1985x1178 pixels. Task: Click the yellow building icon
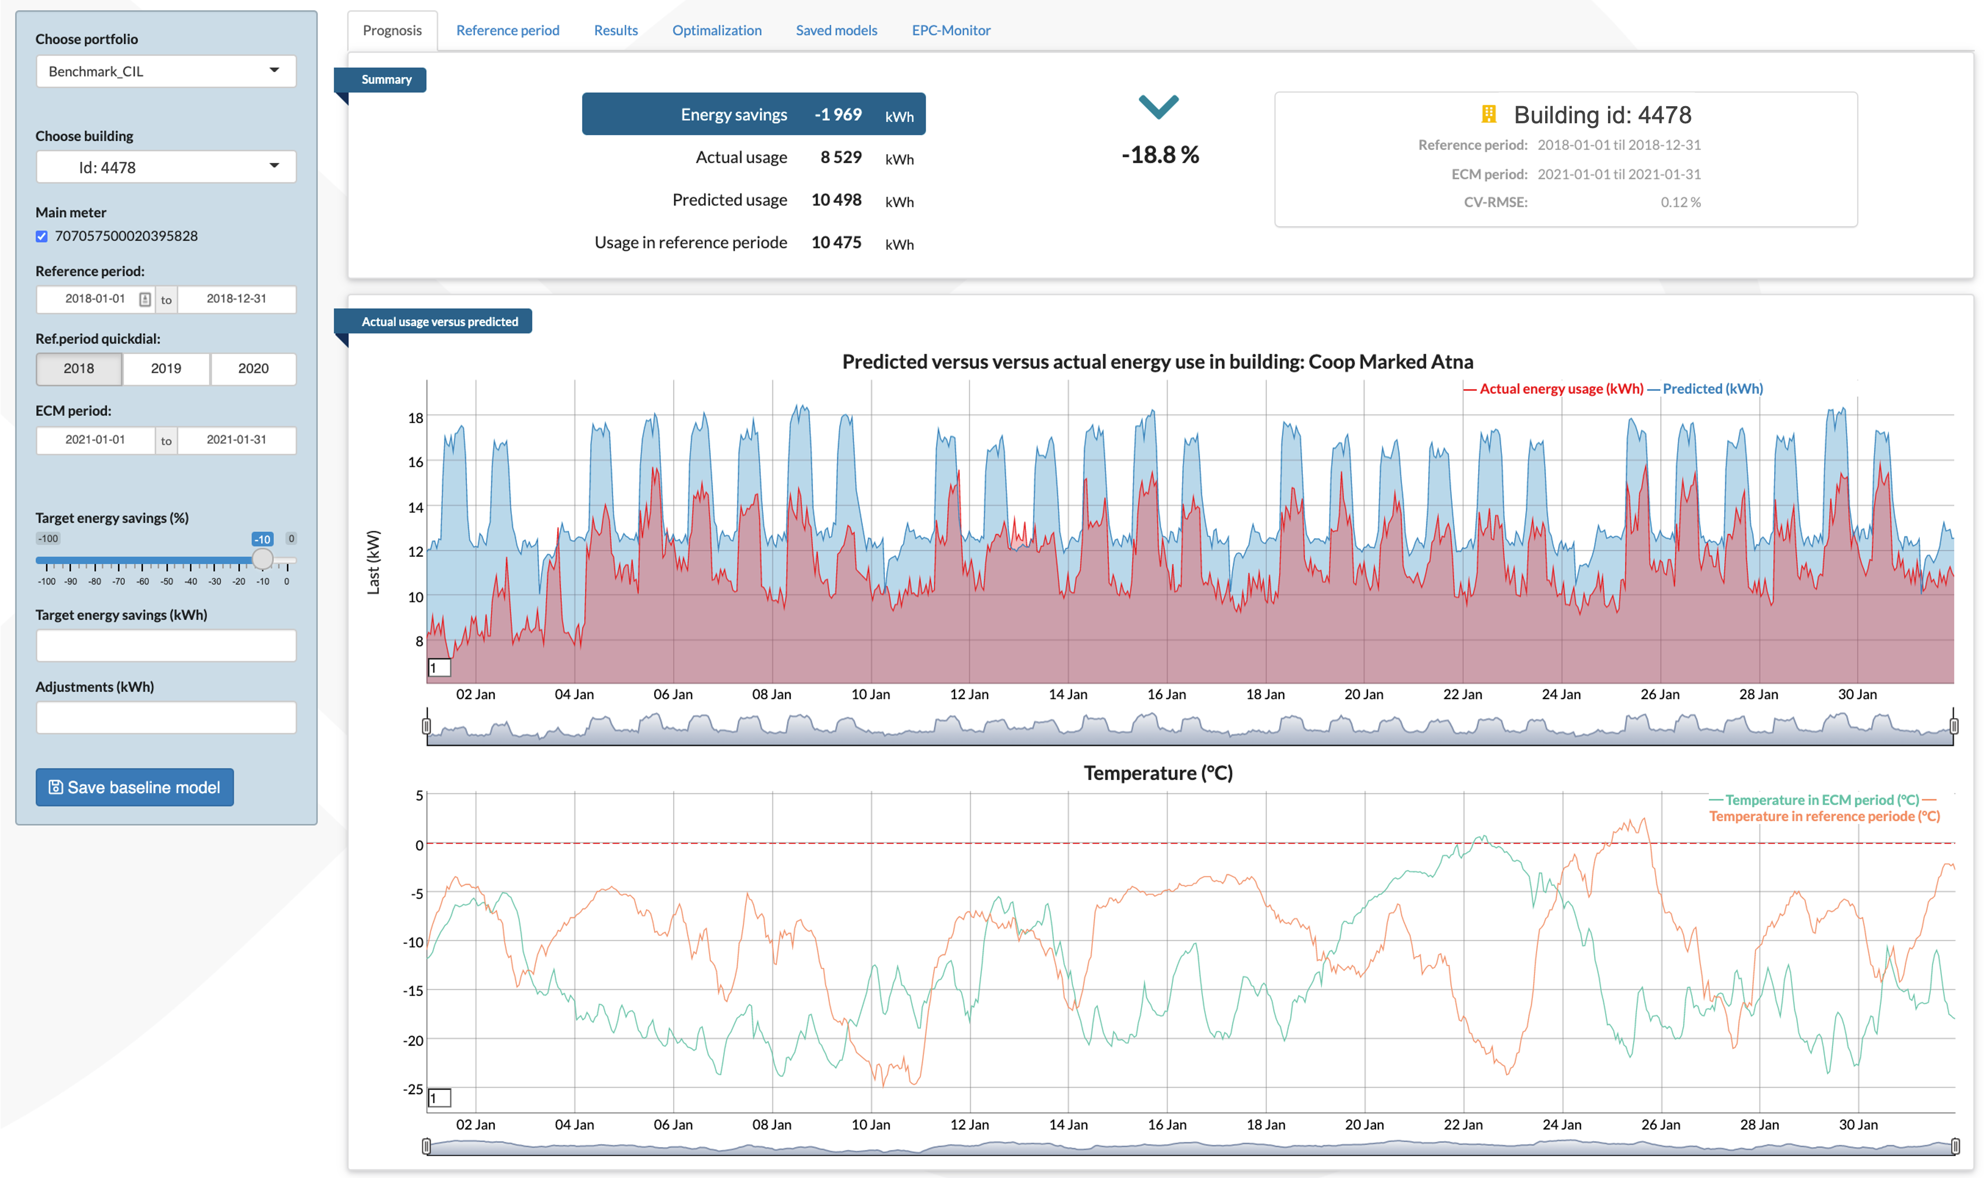(1488, 114)
